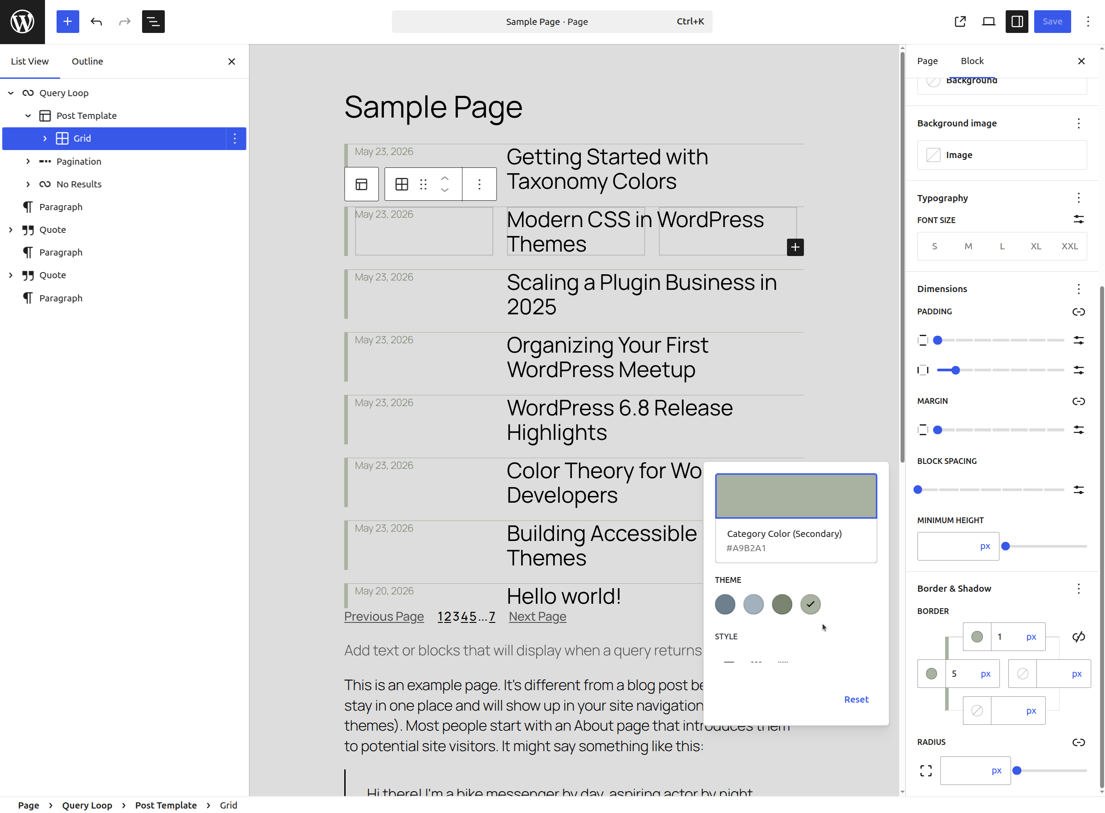The image size is (1105, 813).
Task: Open left border color swatch
Action: click(931, 674)
